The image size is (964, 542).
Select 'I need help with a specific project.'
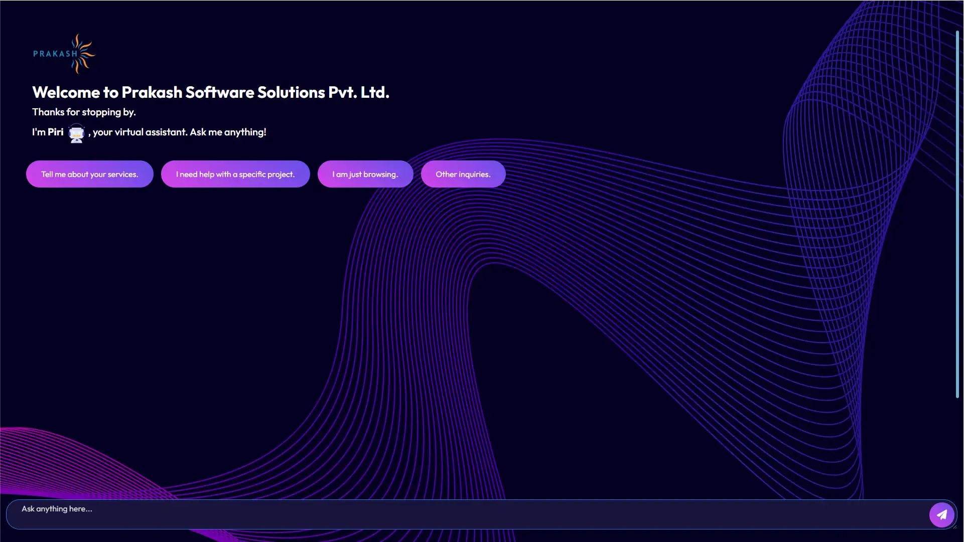pyautogui.click(x=235, y=174)
